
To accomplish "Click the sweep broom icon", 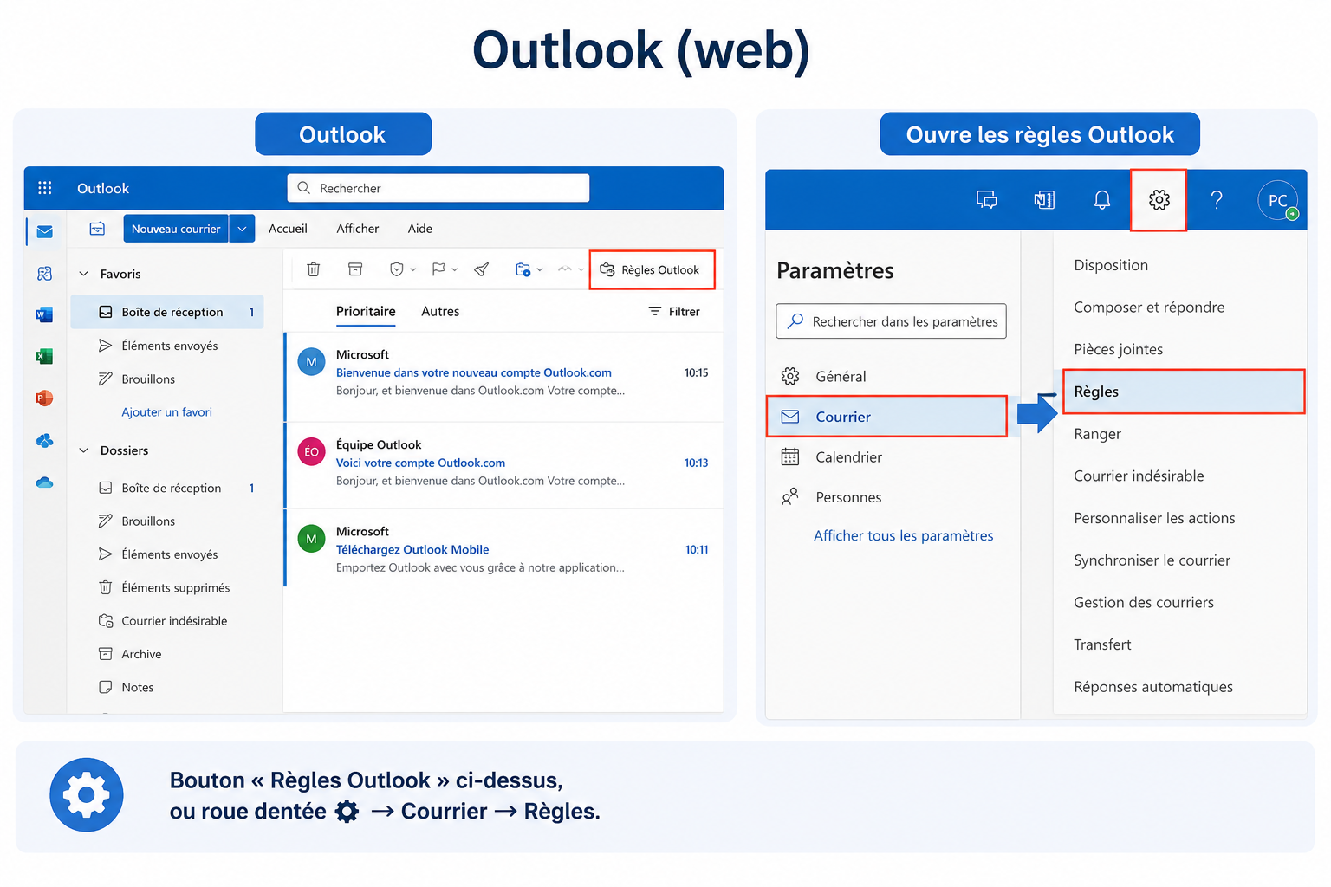I will pyautogui.click(x=482, y=269).
